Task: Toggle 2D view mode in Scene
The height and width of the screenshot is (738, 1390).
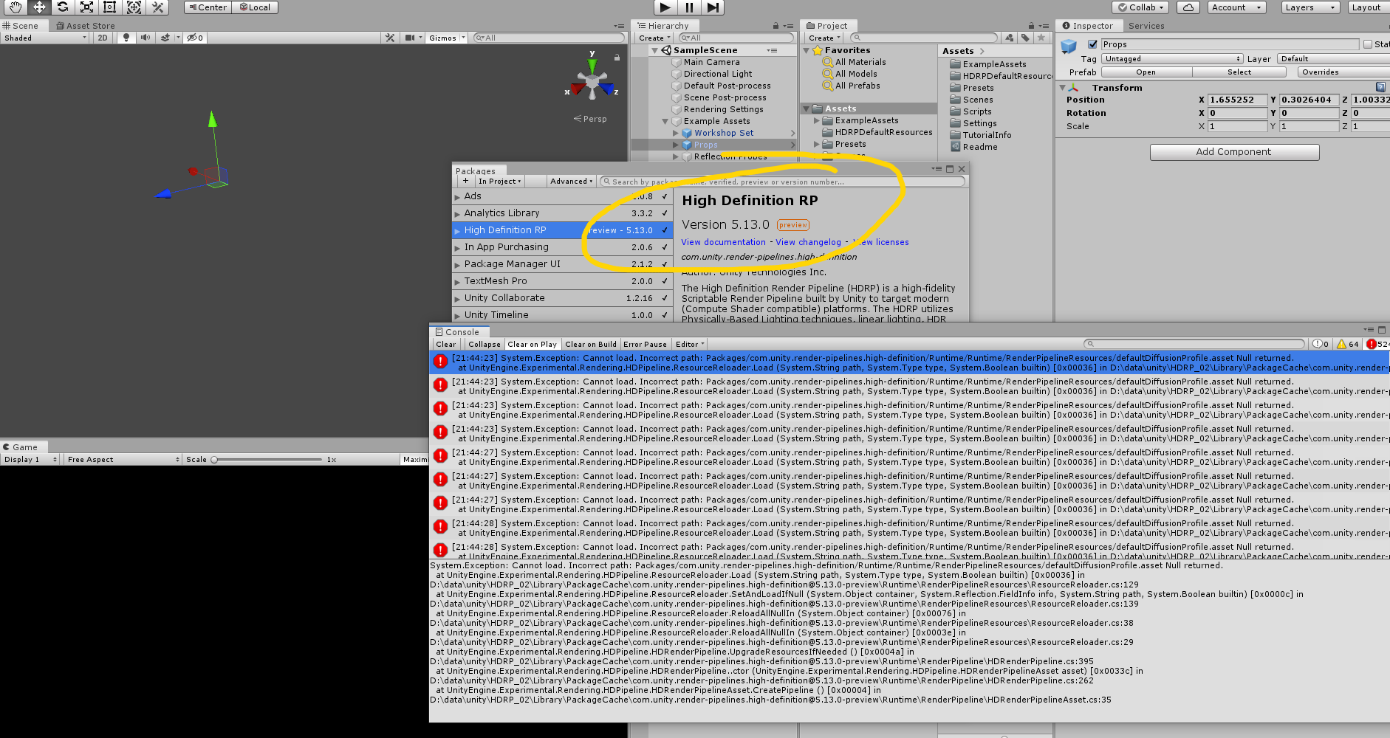Action: pos(103,38)
